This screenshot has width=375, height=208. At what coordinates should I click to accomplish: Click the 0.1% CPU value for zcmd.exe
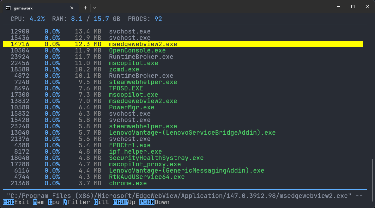(52, 70)
